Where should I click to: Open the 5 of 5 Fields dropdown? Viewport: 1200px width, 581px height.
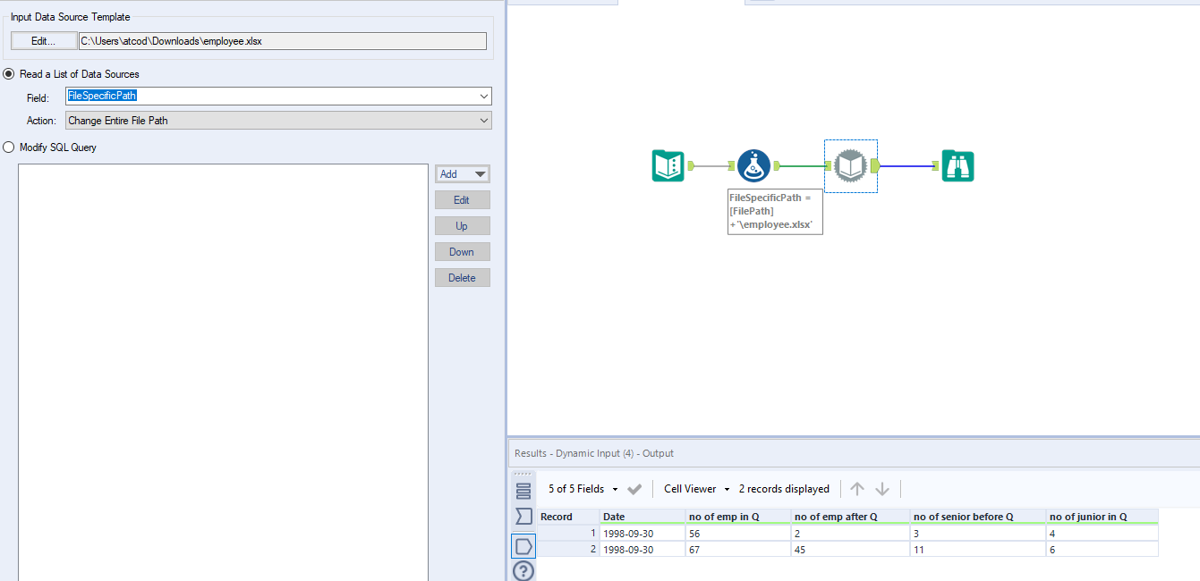(x=580, y=489)
